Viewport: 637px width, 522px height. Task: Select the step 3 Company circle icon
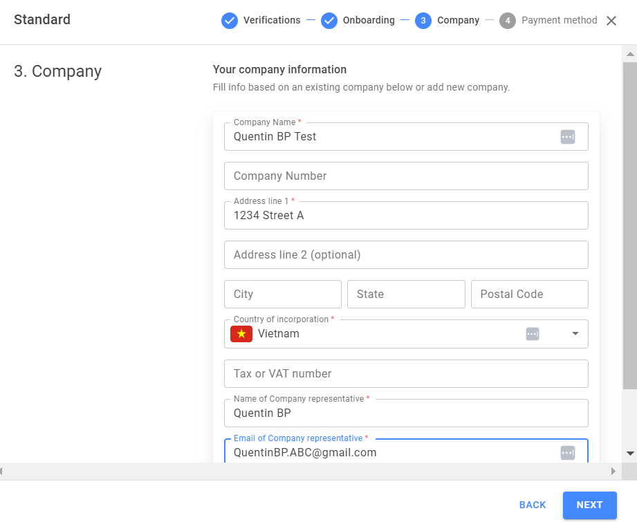[x=423, y=20]
